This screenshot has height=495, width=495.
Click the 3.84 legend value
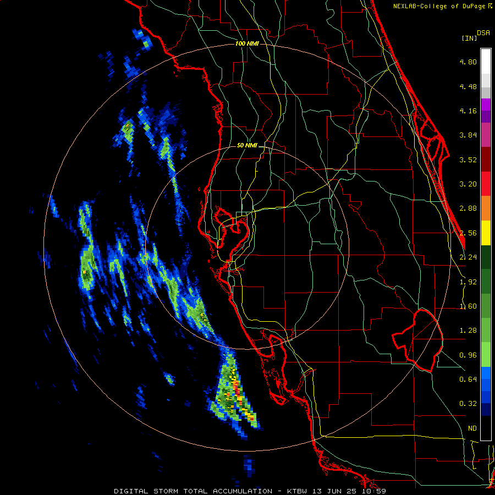coord(468,135)
